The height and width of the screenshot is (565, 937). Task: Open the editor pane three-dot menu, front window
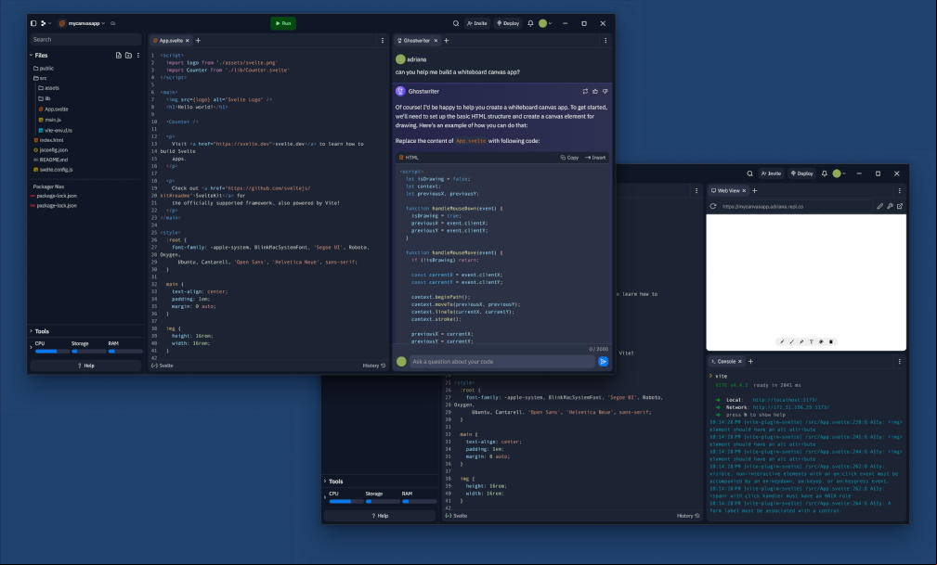point(383,41)
